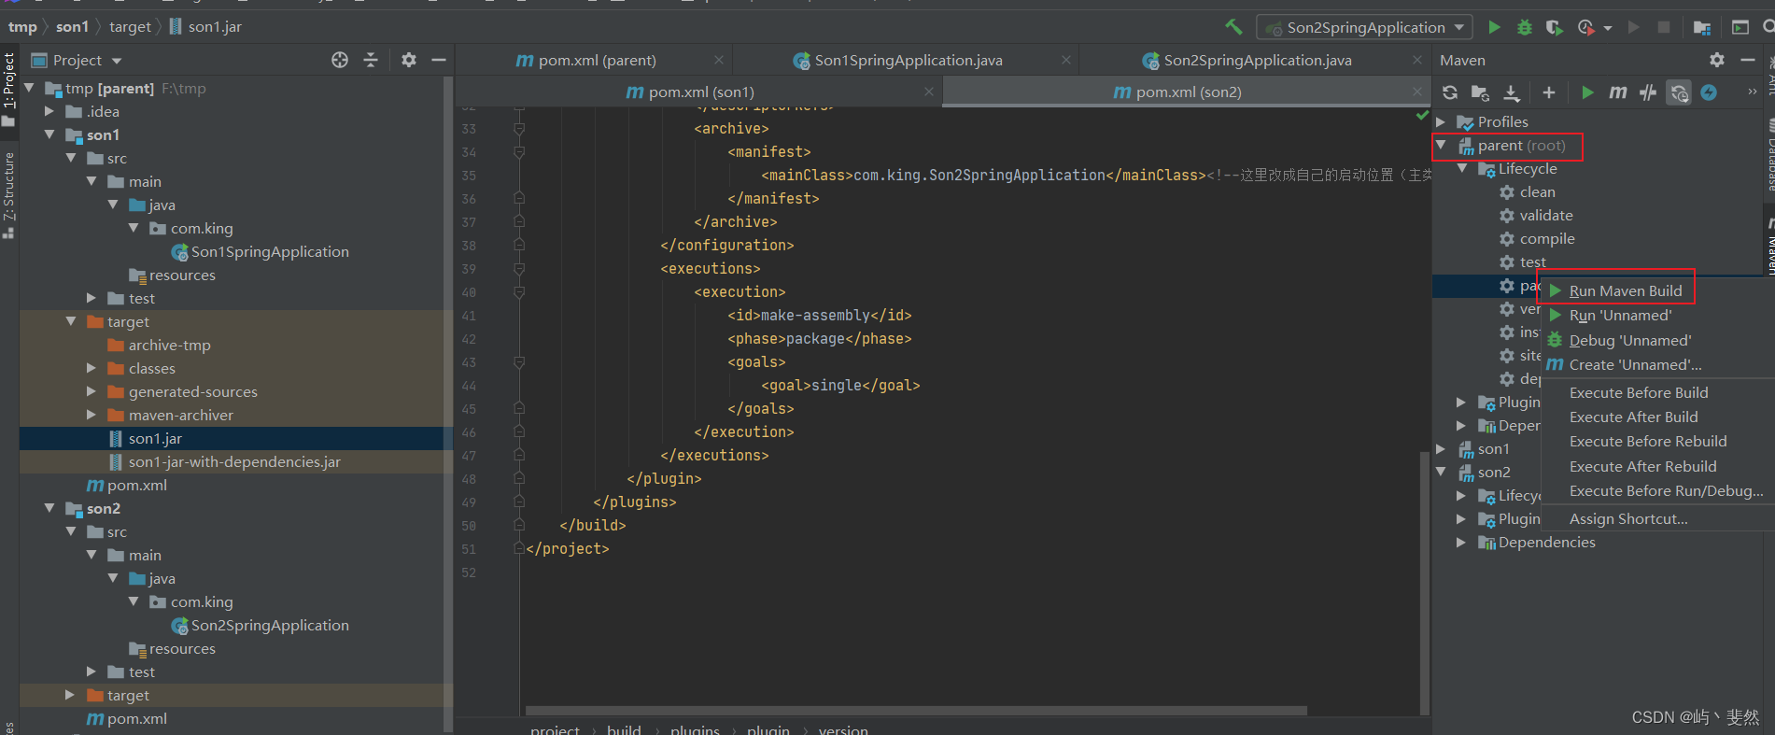Click the son1 breadcrumb in the navigation bar
Image resolution: width=1775 pixels, height=735 pixels.
72,27
